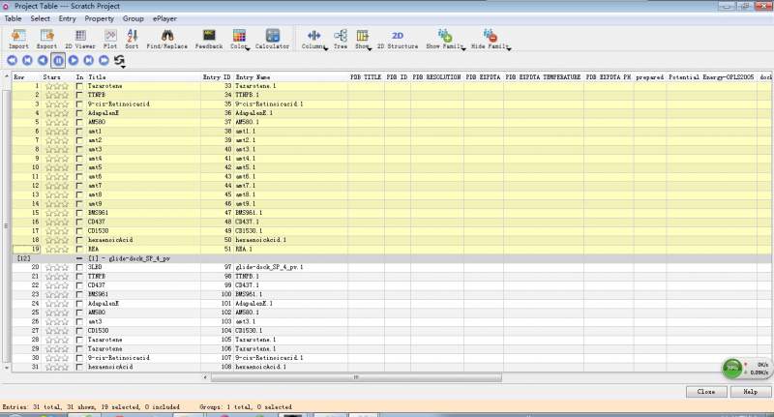The height and width of the screenshot is (417, 774).
Task: Open the Show Family dropdown
Action: [x=445, y=39]
